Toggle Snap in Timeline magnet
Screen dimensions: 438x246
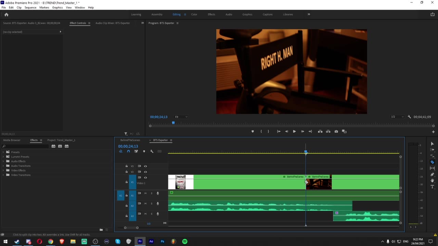click(x=128, y=151)
